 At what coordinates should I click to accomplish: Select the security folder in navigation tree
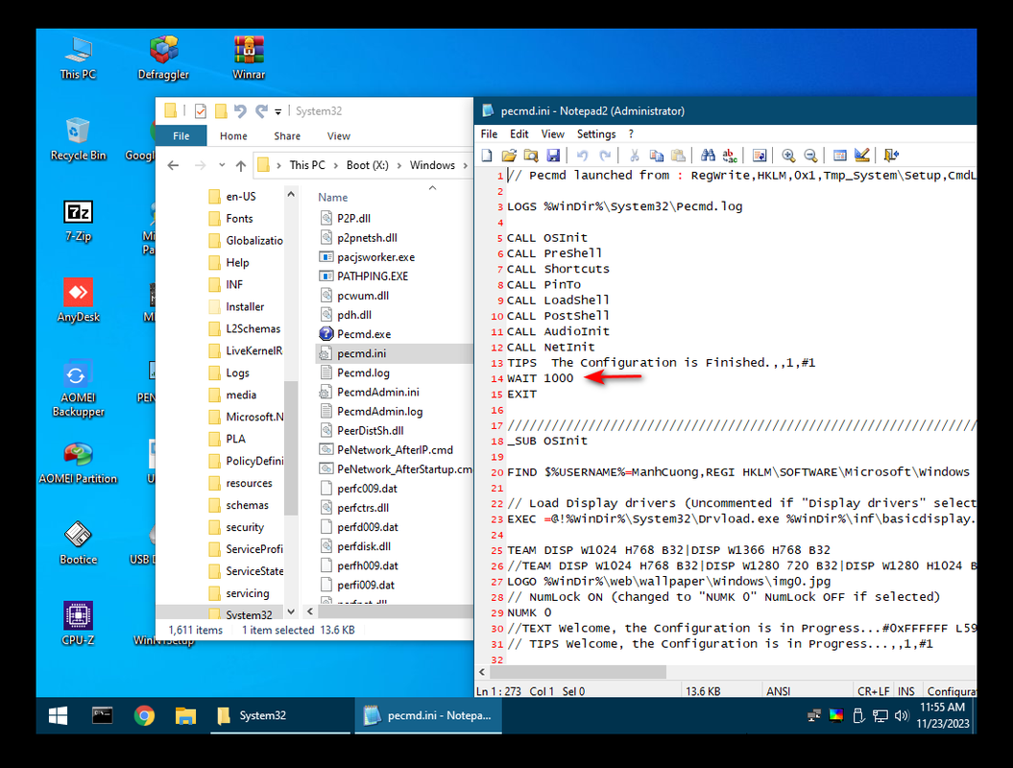coord(245,528)
